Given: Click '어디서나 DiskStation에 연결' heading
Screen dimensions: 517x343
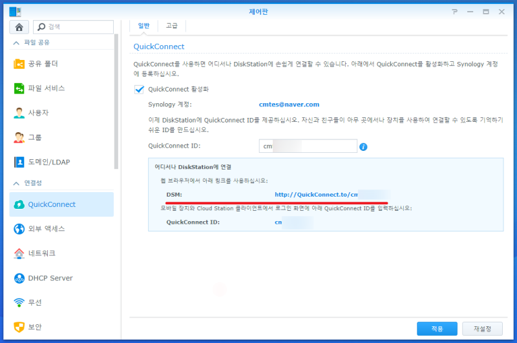Looking at the screenshot, I should point(193,167).
